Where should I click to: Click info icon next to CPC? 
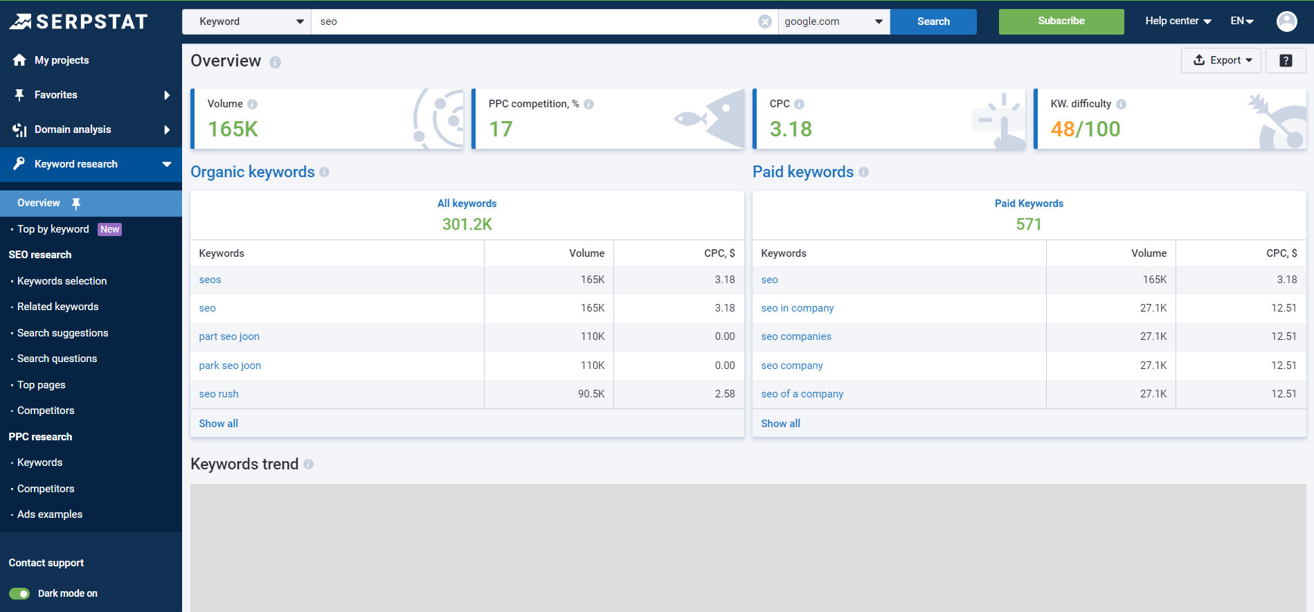tap(799, 104)
